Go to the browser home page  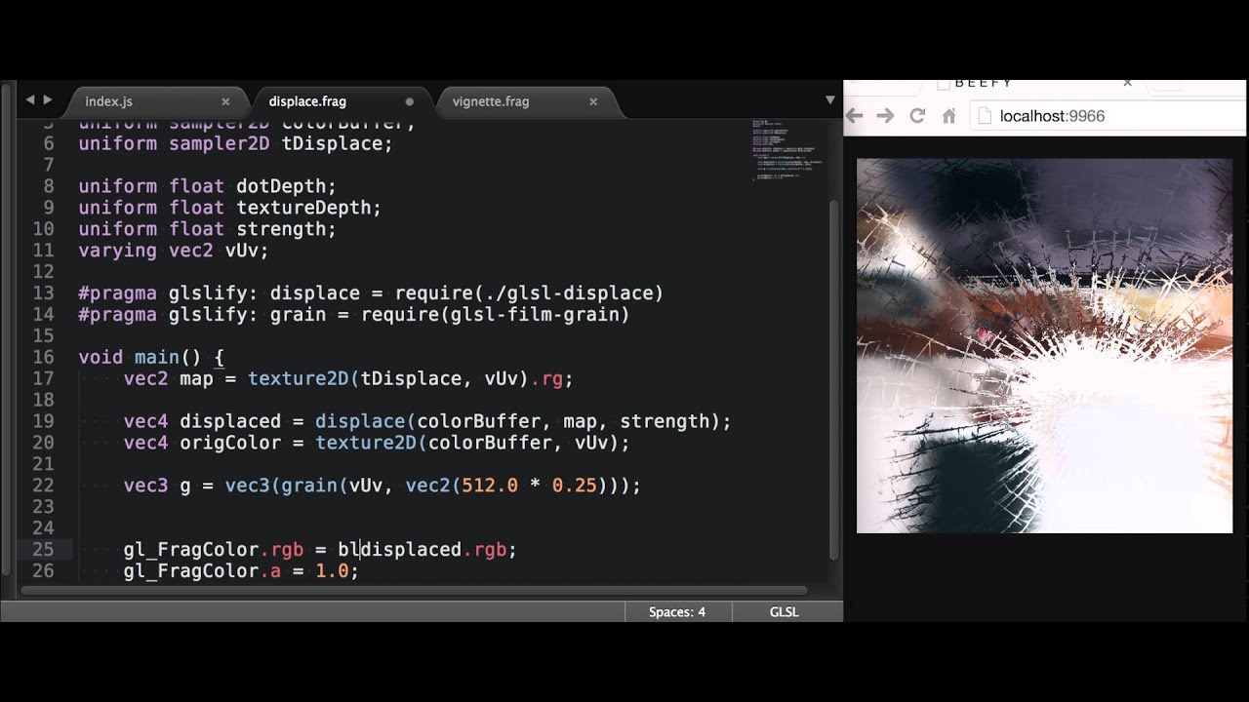pos(948,116)
